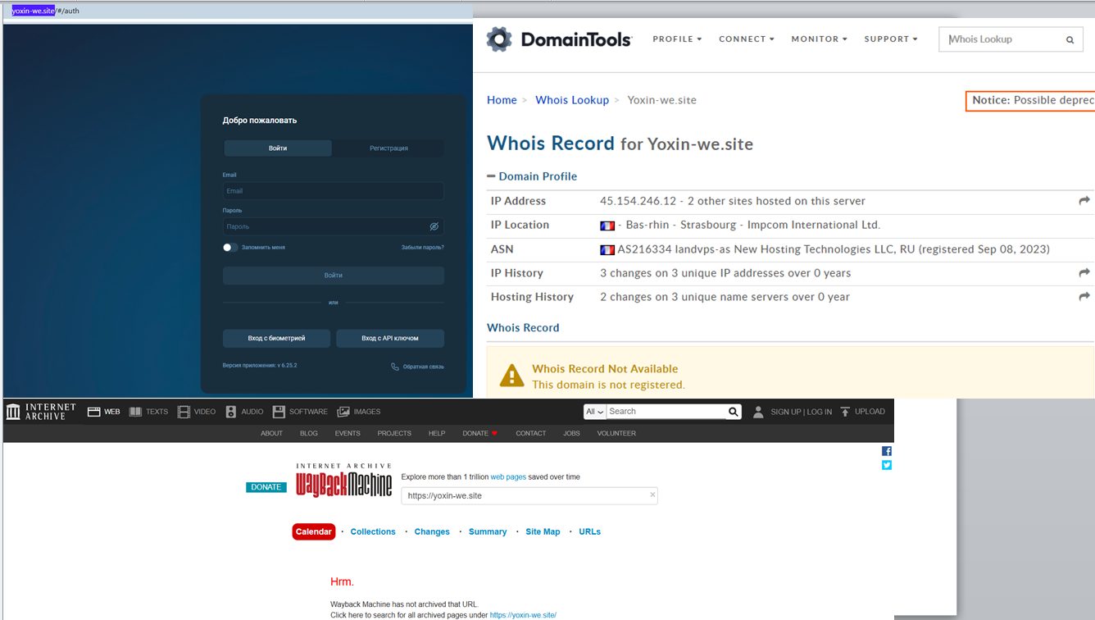Click the Twitter share icon
The width and height of the screenshot is (1095, 620).
point(886,465)
